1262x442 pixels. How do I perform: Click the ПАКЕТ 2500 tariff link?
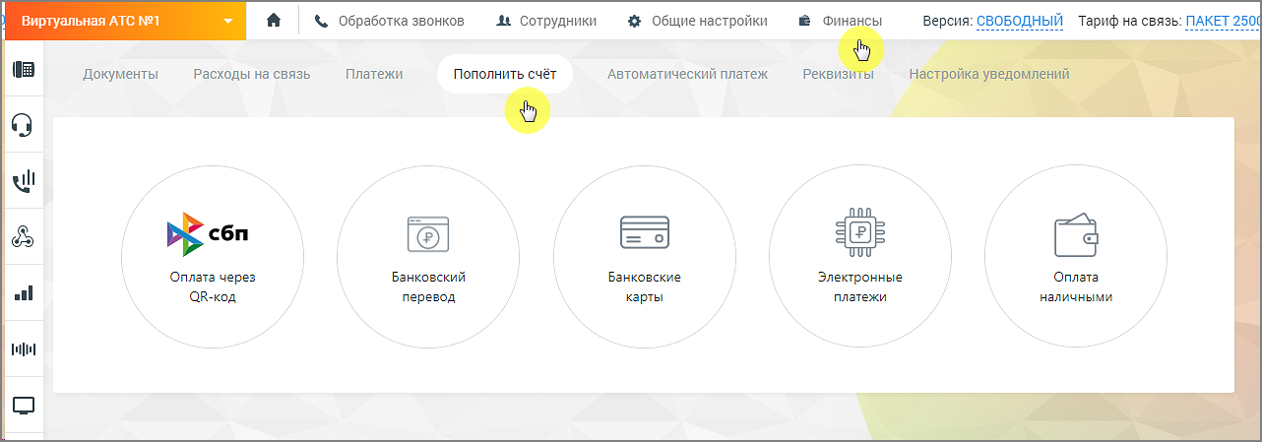coord(1224,21)
